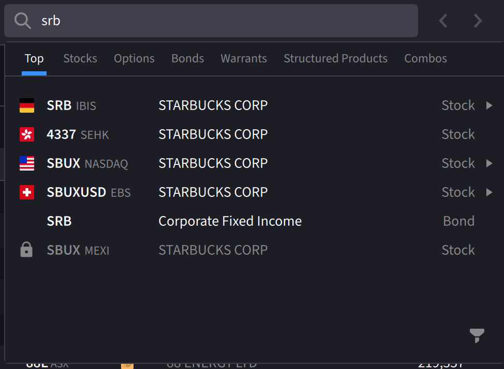
Task: Click the Swiss flag beside SBUXUSD
Action: (x=27, y=192)
